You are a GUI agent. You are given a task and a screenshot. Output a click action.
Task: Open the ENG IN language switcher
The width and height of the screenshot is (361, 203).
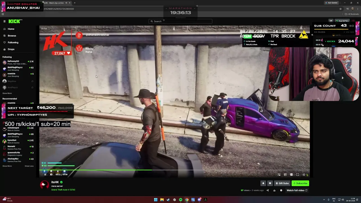click(x=334, y=200)
